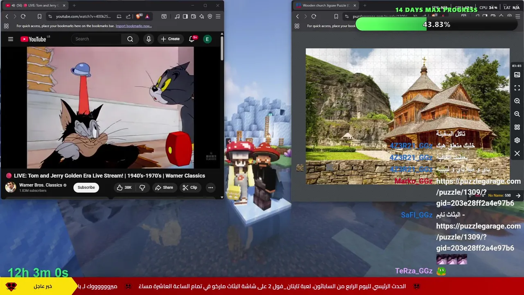524x295 pixels.
Task: Enter fullscreen in the puzzle sidebar
Action: (x=517, y=88)
